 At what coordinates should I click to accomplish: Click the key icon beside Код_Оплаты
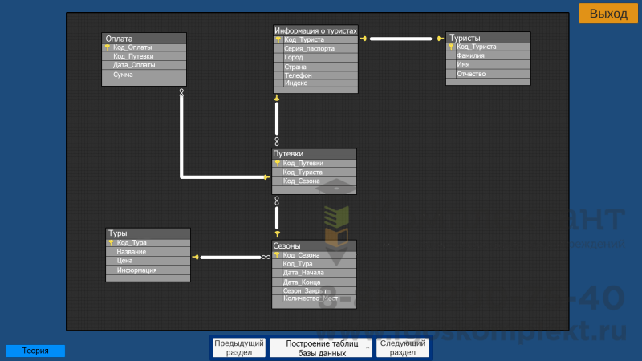coord(108,47)
